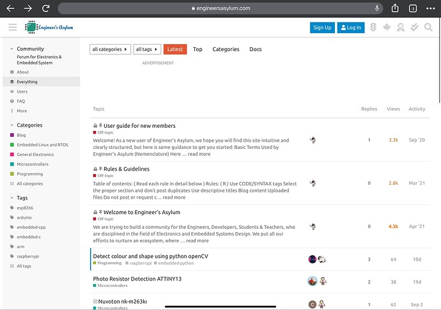Select the Latest tab

click(175, 49)
